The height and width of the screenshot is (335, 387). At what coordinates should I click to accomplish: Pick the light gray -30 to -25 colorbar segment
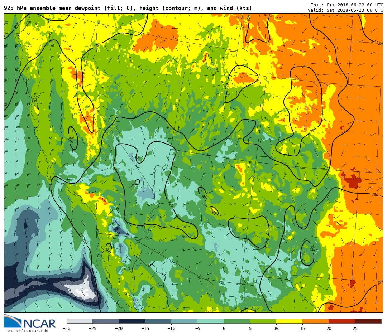pos(80,321)
